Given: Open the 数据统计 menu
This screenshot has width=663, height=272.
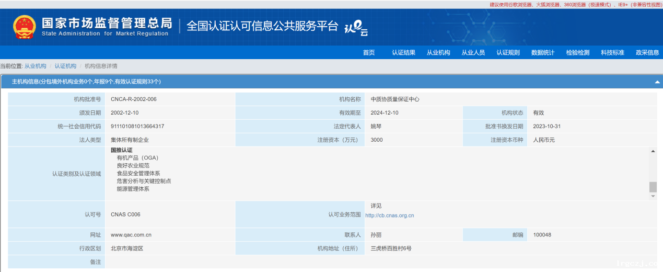Looking at the screenshot, I should pyautogui.click(x=543, y=52).
